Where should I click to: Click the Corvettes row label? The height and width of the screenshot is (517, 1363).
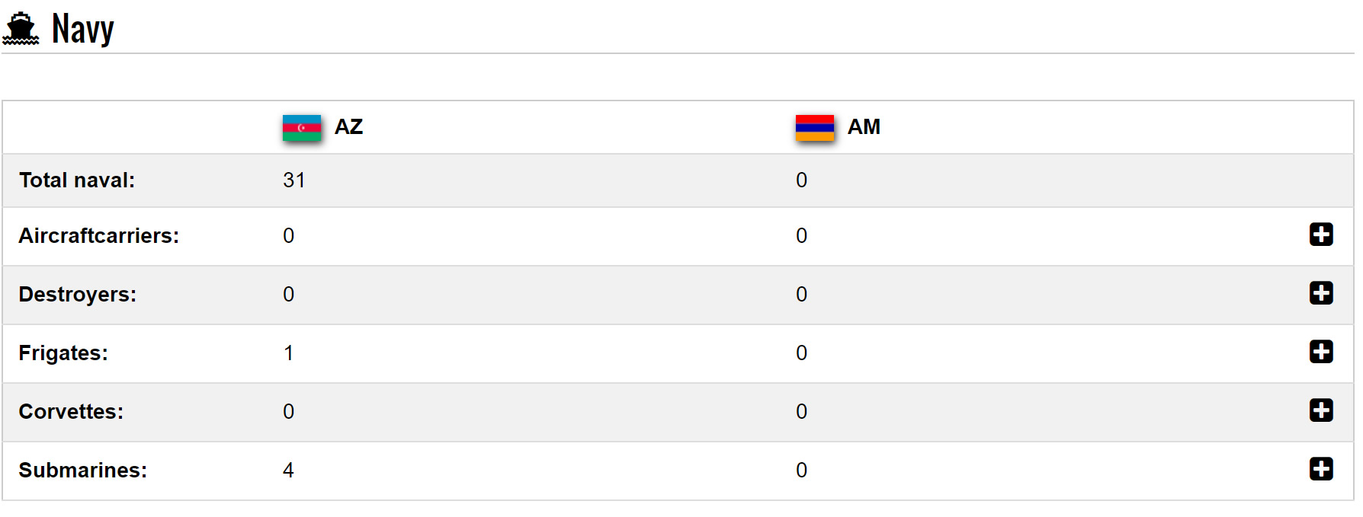coord(71,412)
